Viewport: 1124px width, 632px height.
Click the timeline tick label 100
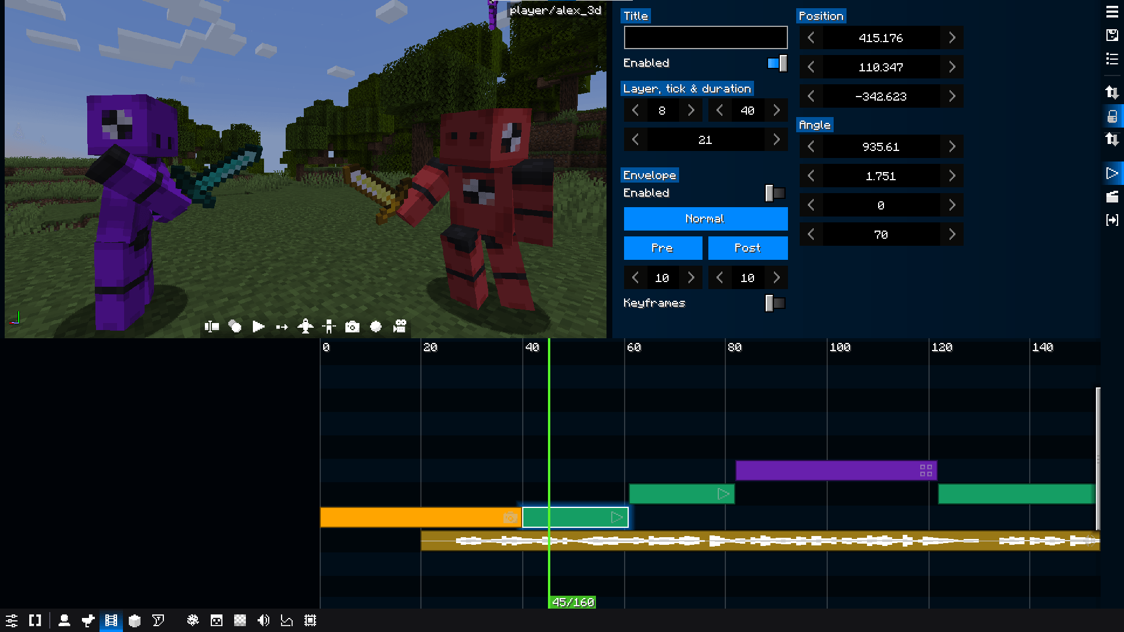pos(840,347)
